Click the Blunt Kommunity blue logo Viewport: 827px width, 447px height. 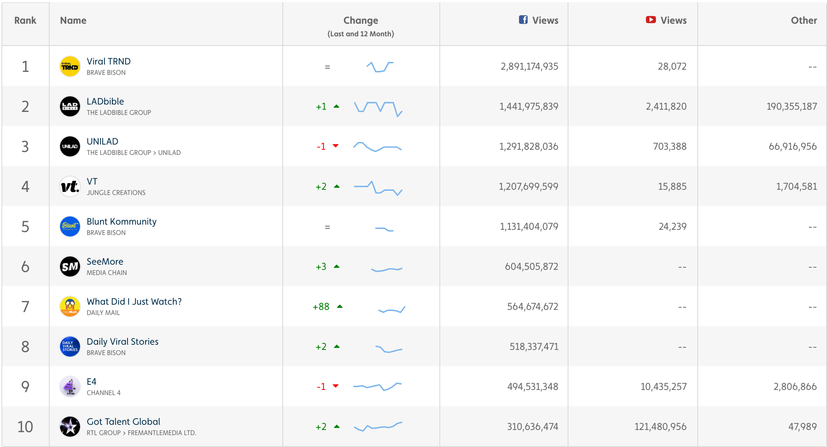click(x=70, y=226)
